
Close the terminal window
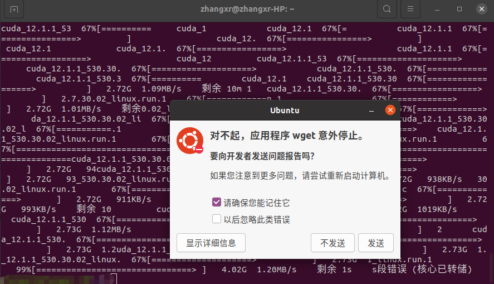pos(481,9)
